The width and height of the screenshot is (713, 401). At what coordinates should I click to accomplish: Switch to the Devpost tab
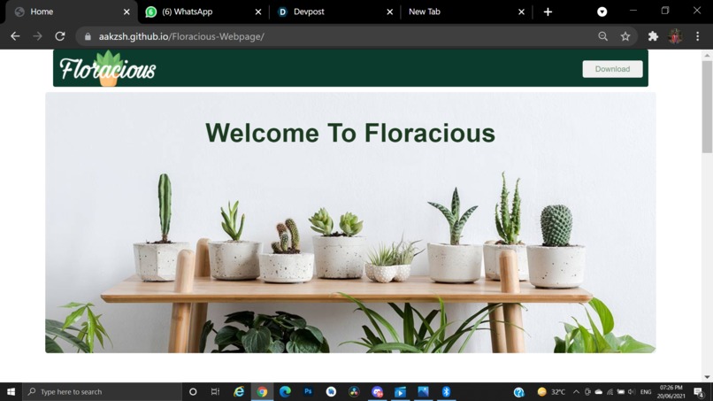click(x=334, y=12)
